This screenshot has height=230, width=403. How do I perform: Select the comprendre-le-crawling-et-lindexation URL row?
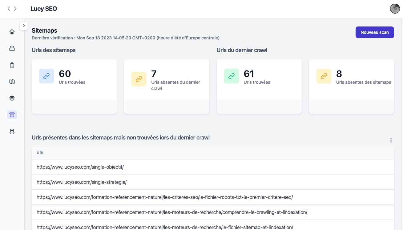click(213, 212)
